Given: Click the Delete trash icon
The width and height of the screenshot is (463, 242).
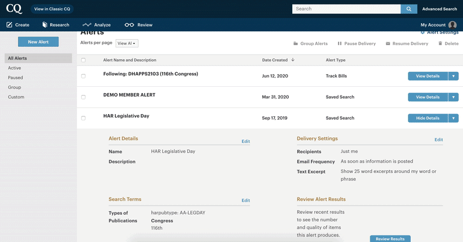Looking at the screenshot, I should (440, 43).
